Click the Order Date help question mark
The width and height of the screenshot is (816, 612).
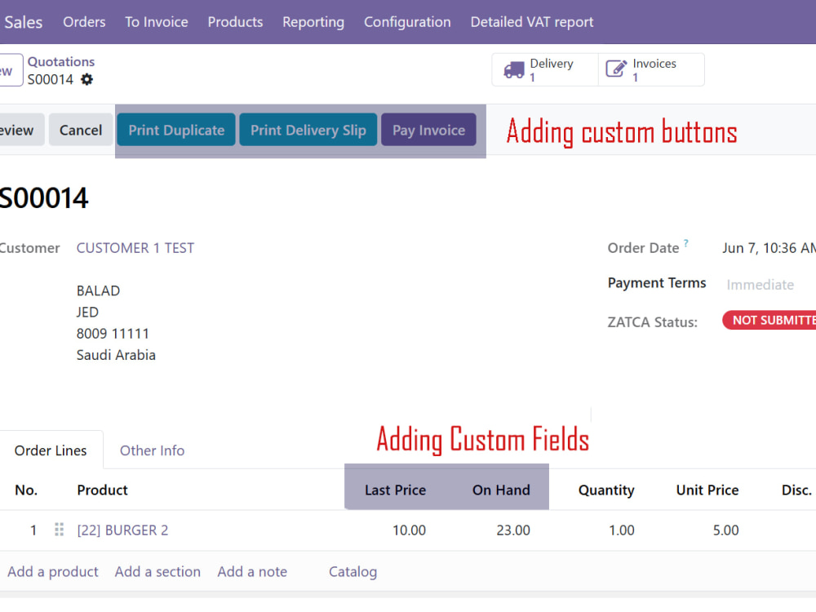tap(686, 243)
